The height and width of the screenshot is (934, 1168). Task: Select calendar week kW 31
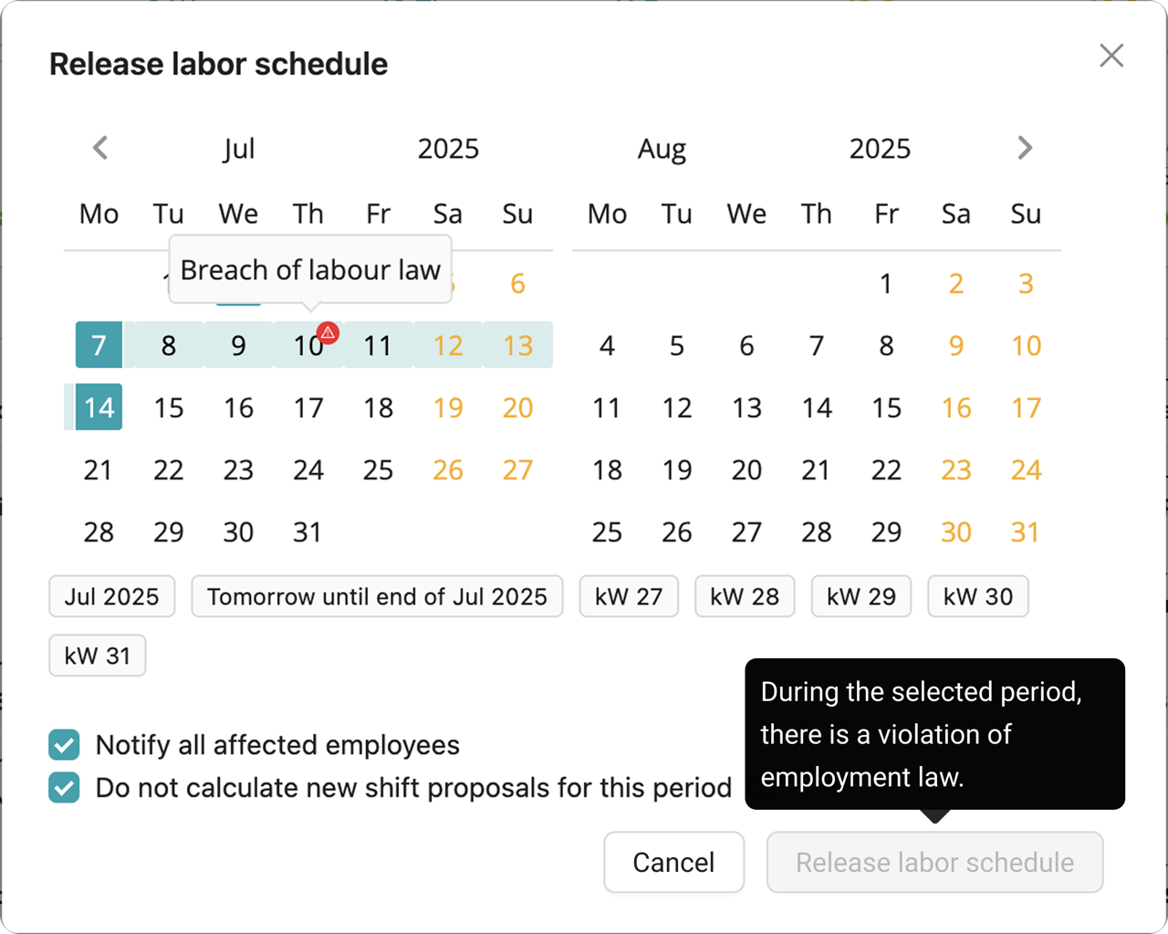[x=97, y=655]
